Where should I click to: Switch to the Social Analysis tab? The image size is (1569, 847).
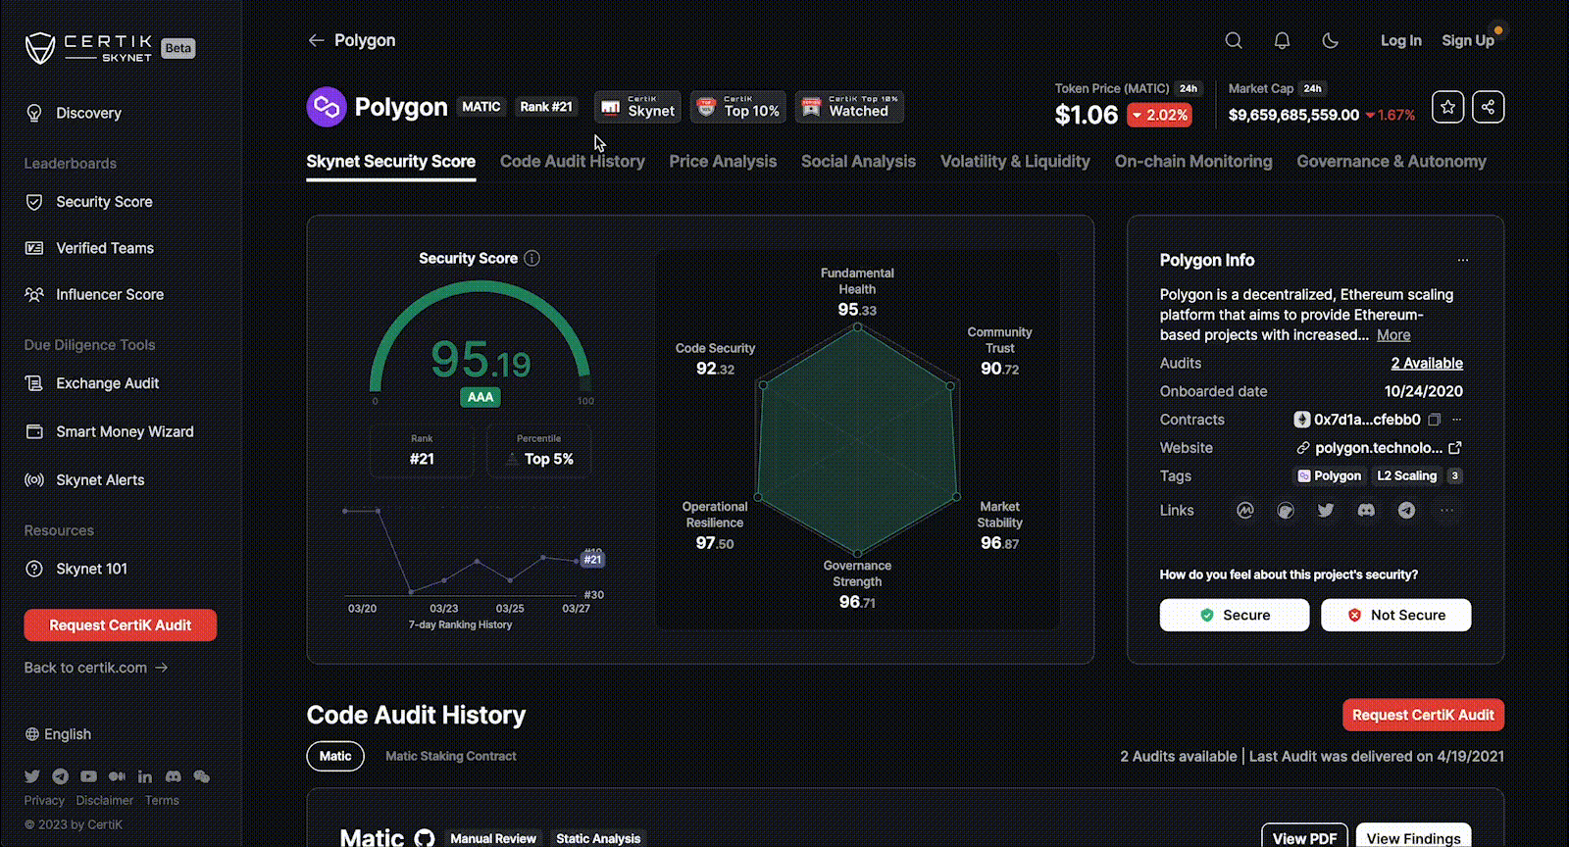(x=858, y=162)
